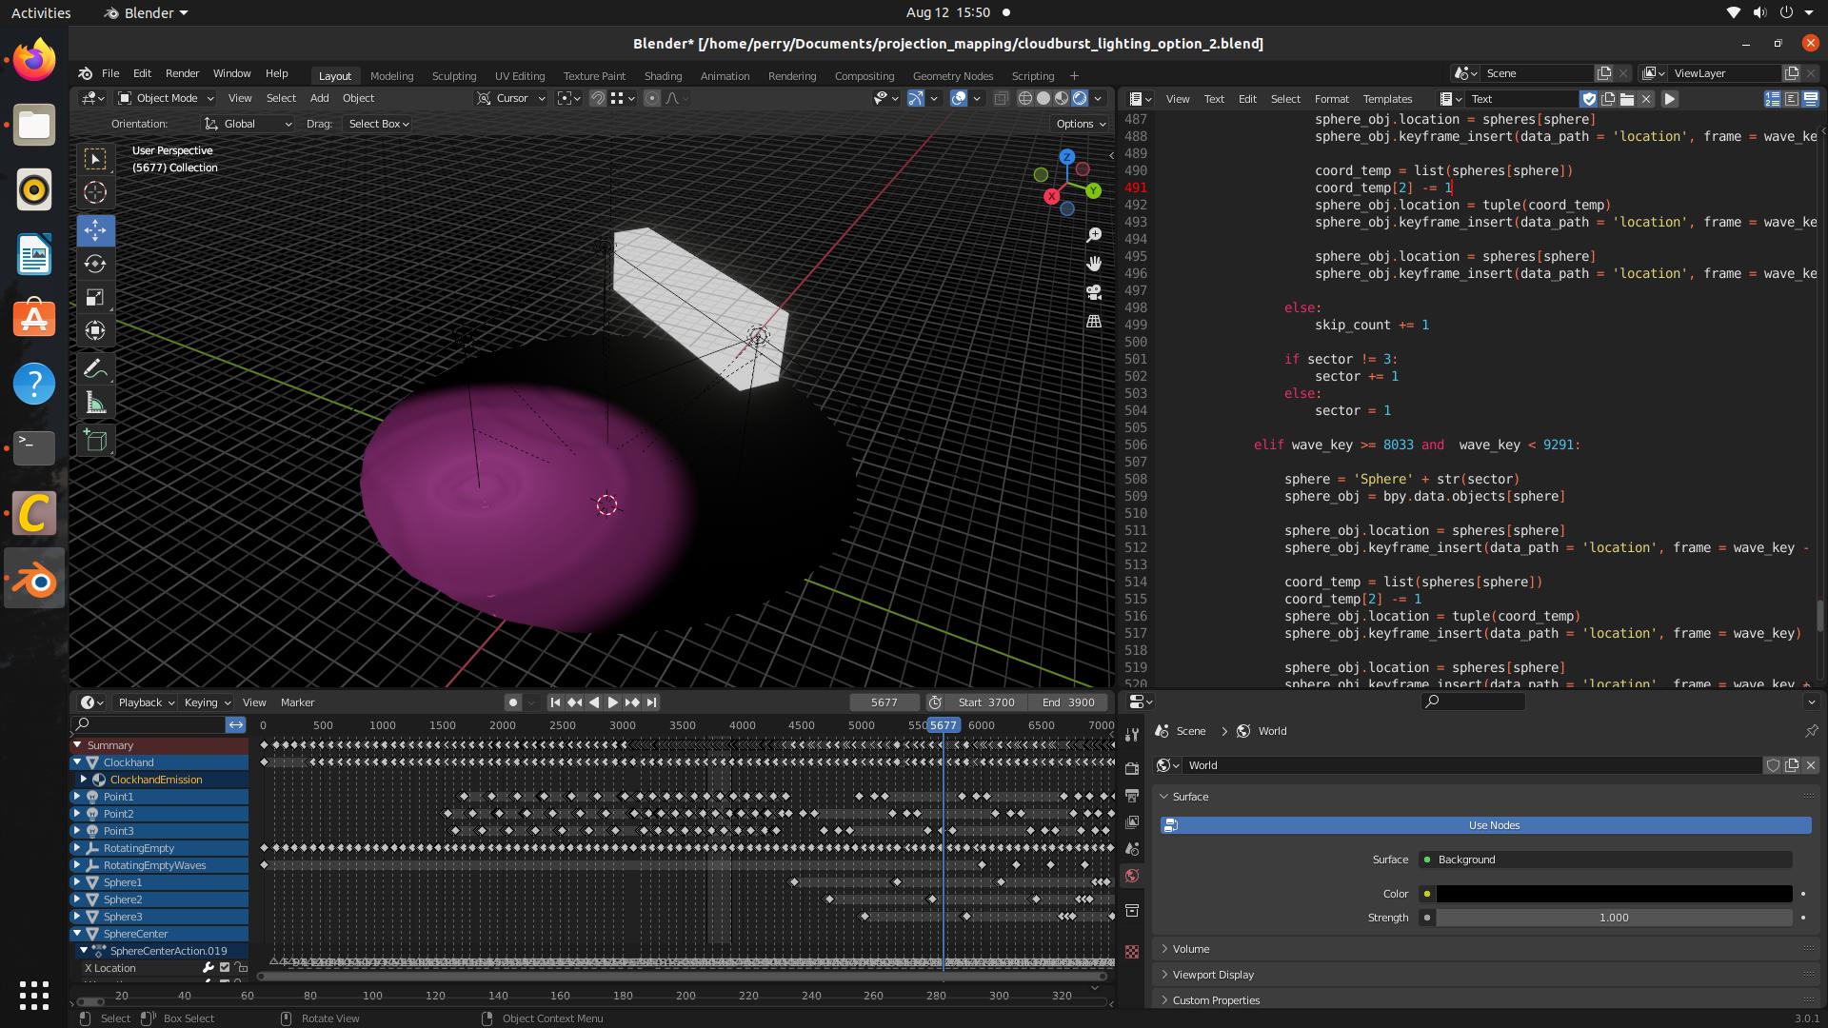Adjust the Strength value slider
The height and width of the screenshot is (1028, 1828).
1614,918
